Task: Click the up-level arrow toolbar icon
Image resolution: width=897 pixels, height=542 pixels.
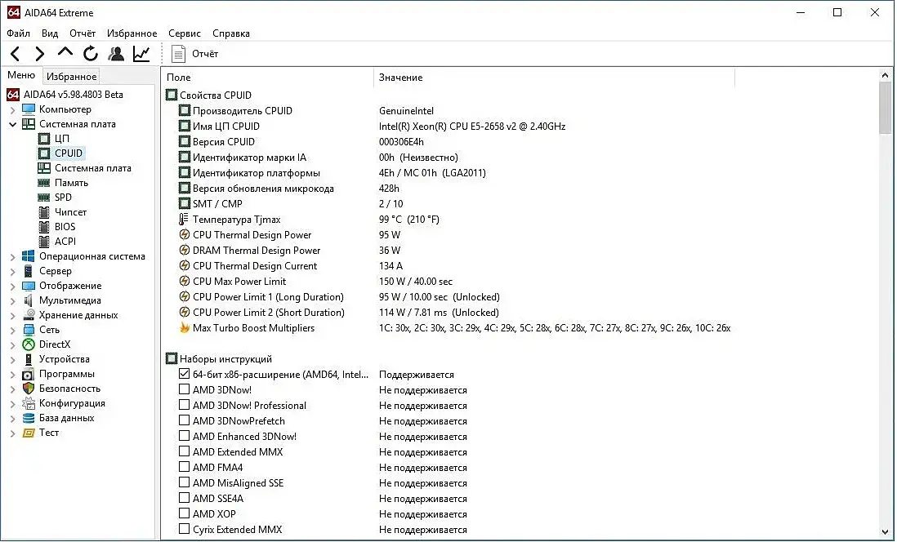Action: pos(65,52)
